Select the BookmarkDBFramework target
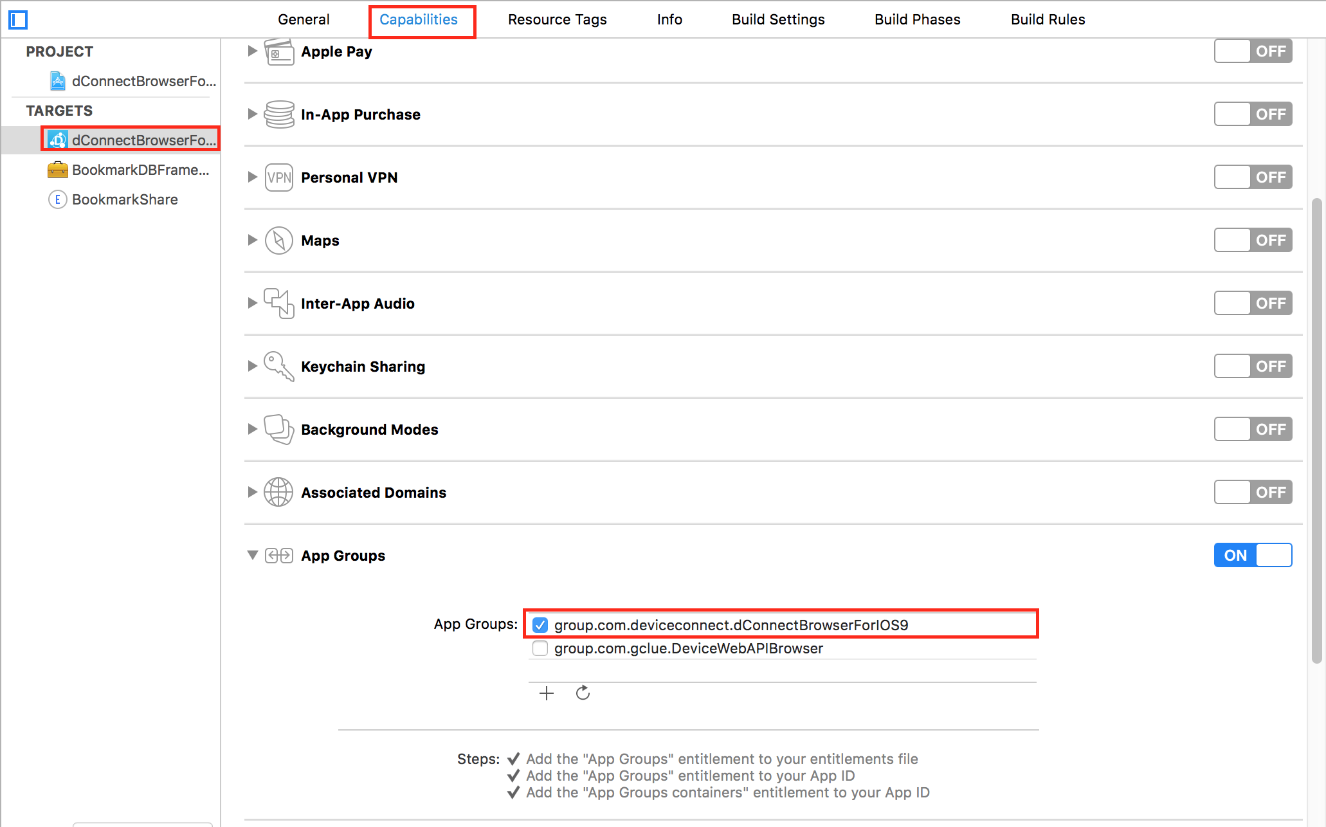Screen dimensions: 1326x827 [140, 170]
